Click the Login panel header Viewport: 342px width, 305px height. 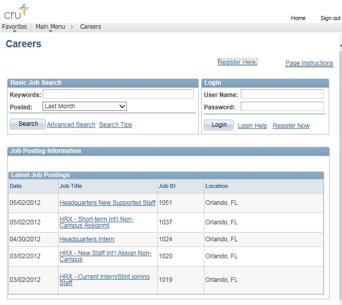click(x=265, y=83)
